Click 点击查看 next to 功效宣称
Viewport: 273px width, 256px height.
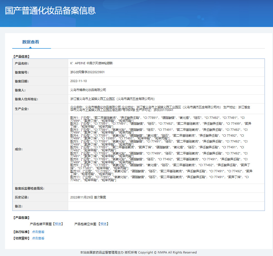[38, 238]
